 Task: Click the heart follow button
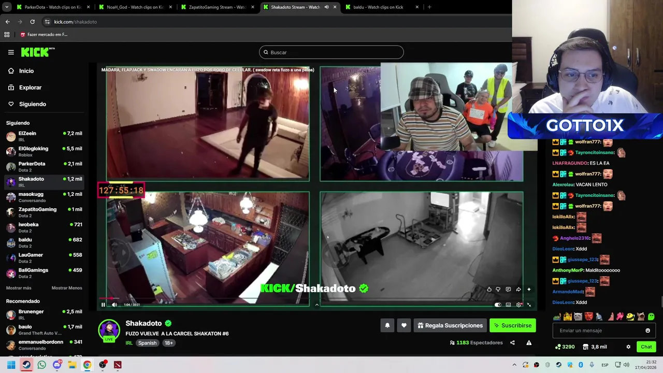point(404,325)
